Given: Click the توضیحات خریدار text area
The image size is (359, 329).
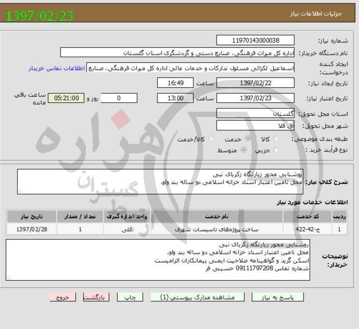Looking at the screenshot, I should (158, 260).
